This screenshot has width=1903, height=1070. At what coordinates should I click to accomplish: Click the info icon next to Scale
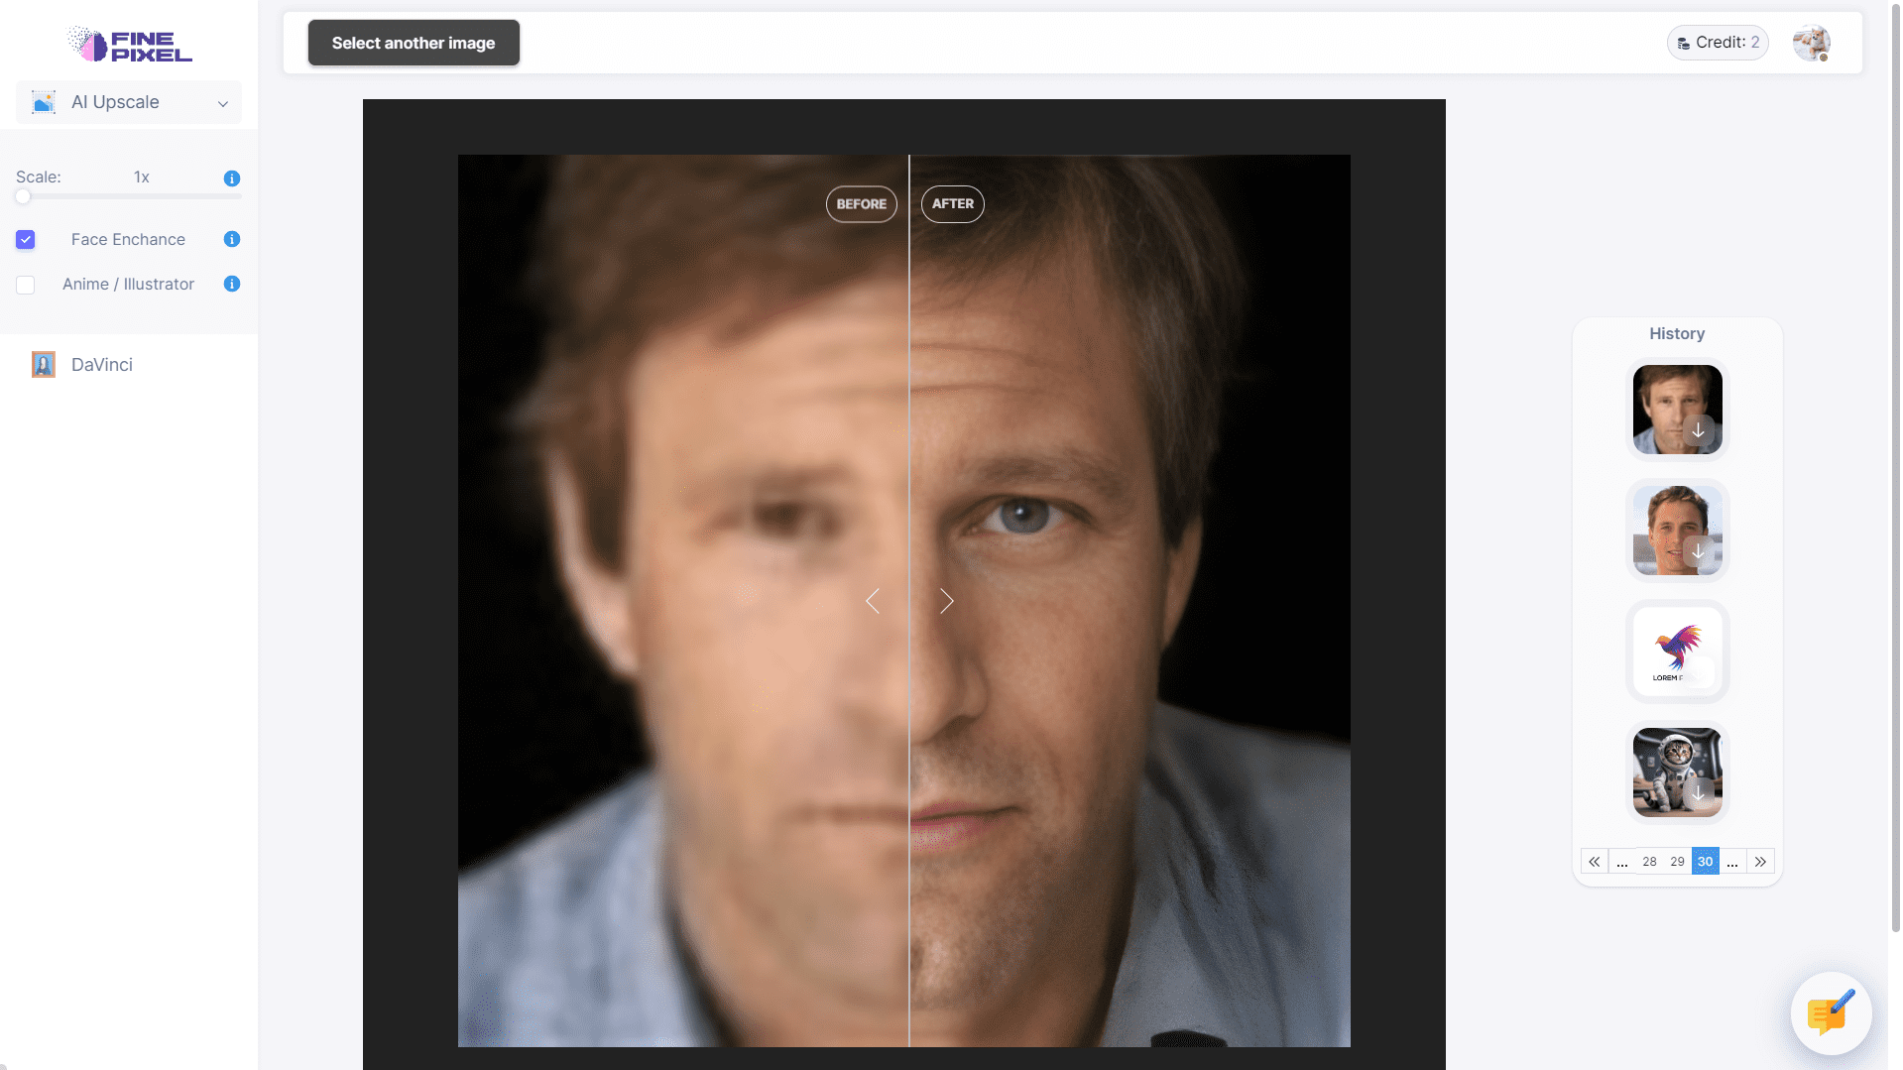231,178
